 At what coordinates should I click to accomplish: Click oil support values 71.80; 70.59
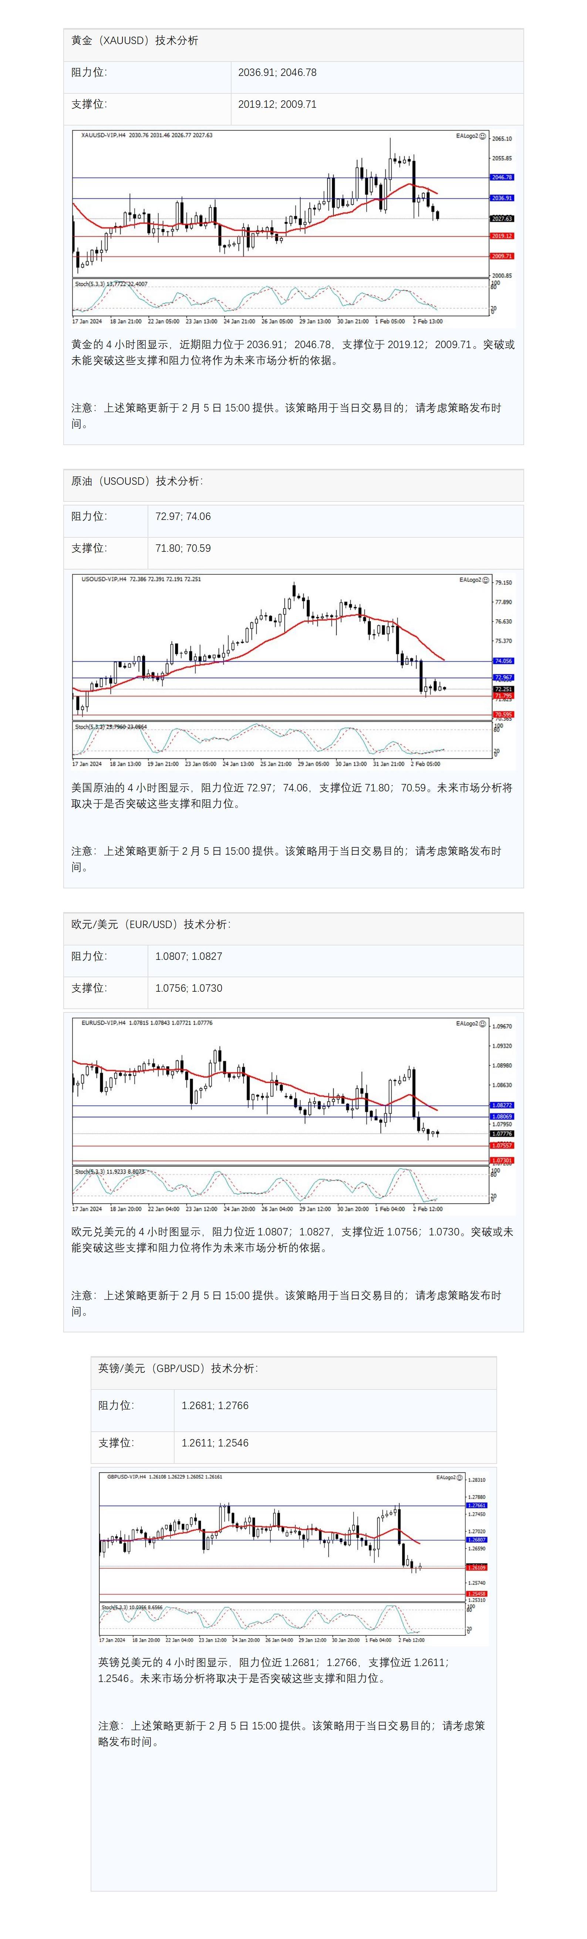183,549
